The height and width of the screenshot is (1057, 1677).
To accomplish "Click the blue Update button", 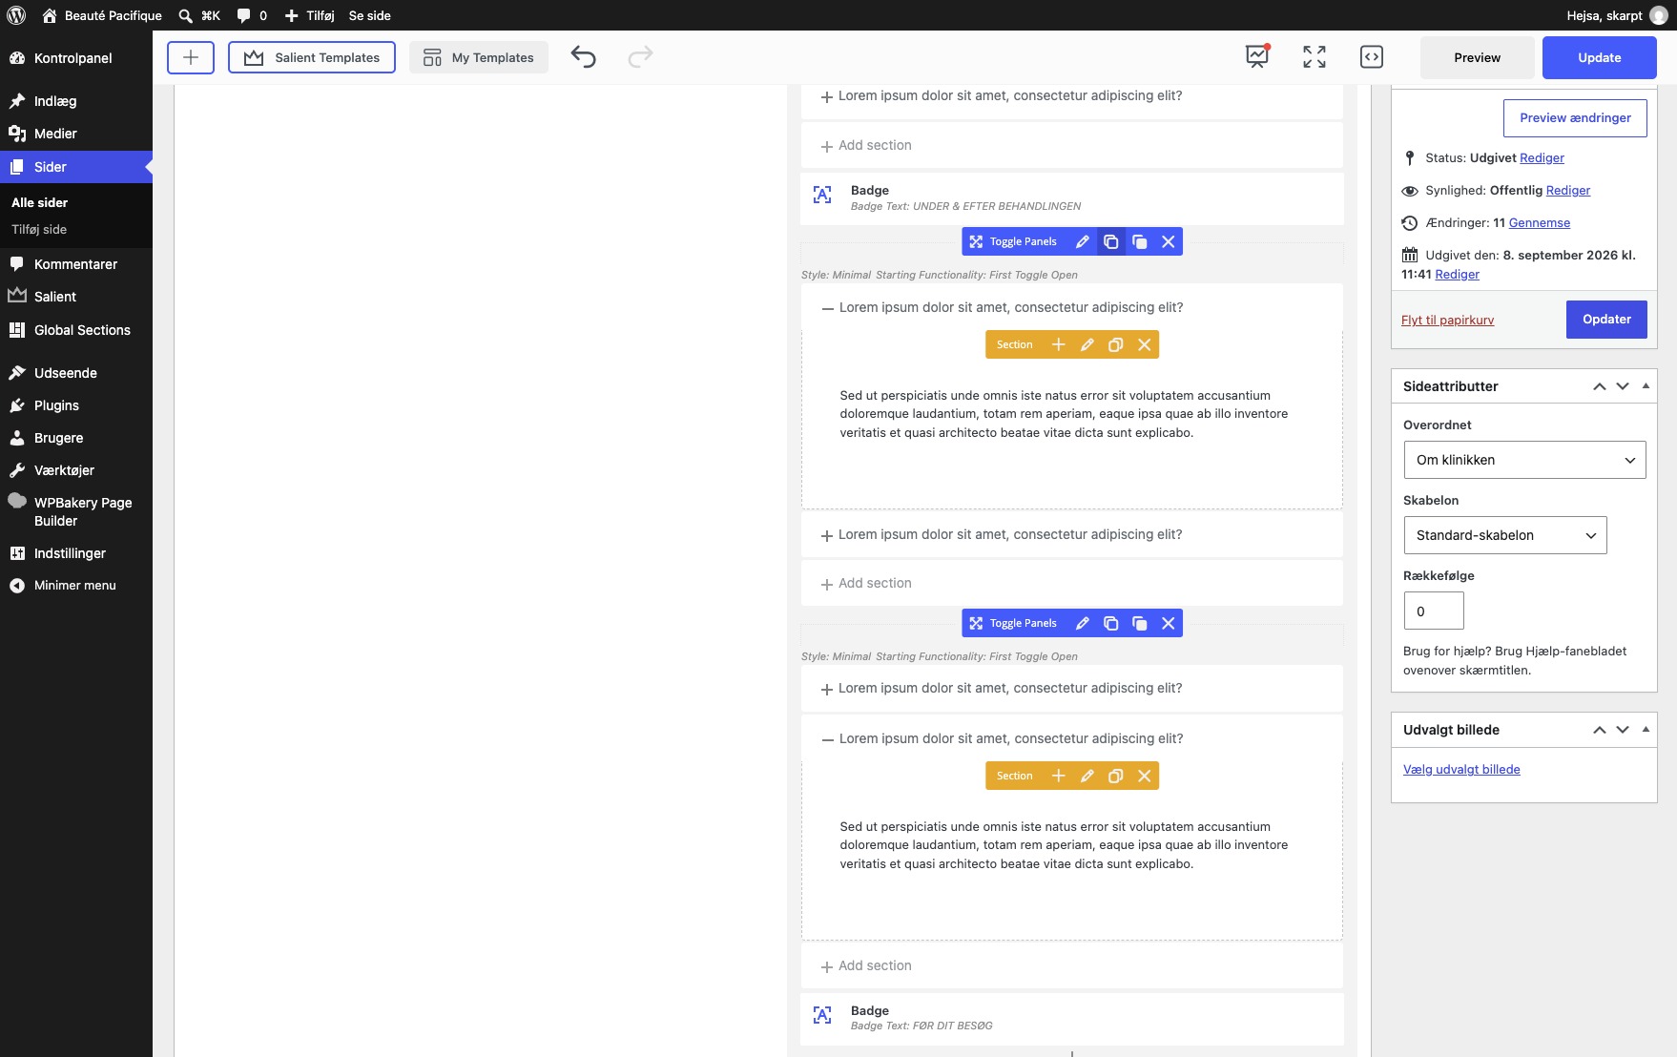I will tap(1599, 57).
